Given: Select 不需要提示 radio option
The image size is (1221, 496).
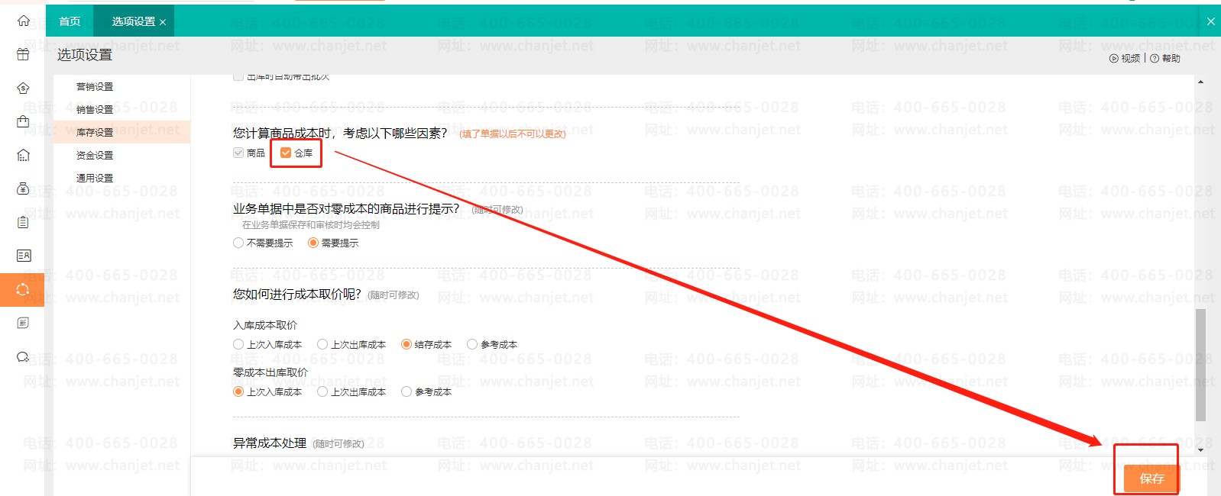Looking at the screenshot, I should point(238,243).
